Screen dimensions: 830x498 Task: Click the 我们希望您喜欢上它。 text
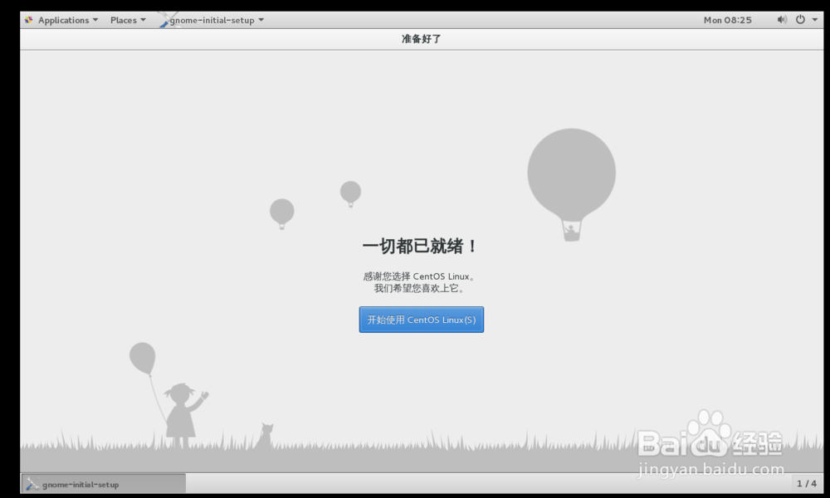click(420, 289)
